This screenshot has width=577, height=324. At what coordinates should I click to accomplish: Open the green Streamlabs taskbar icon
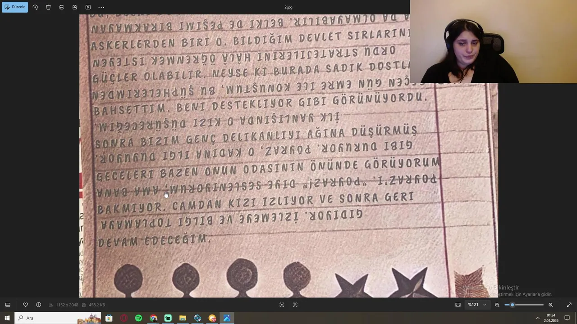tap(168, 318)
